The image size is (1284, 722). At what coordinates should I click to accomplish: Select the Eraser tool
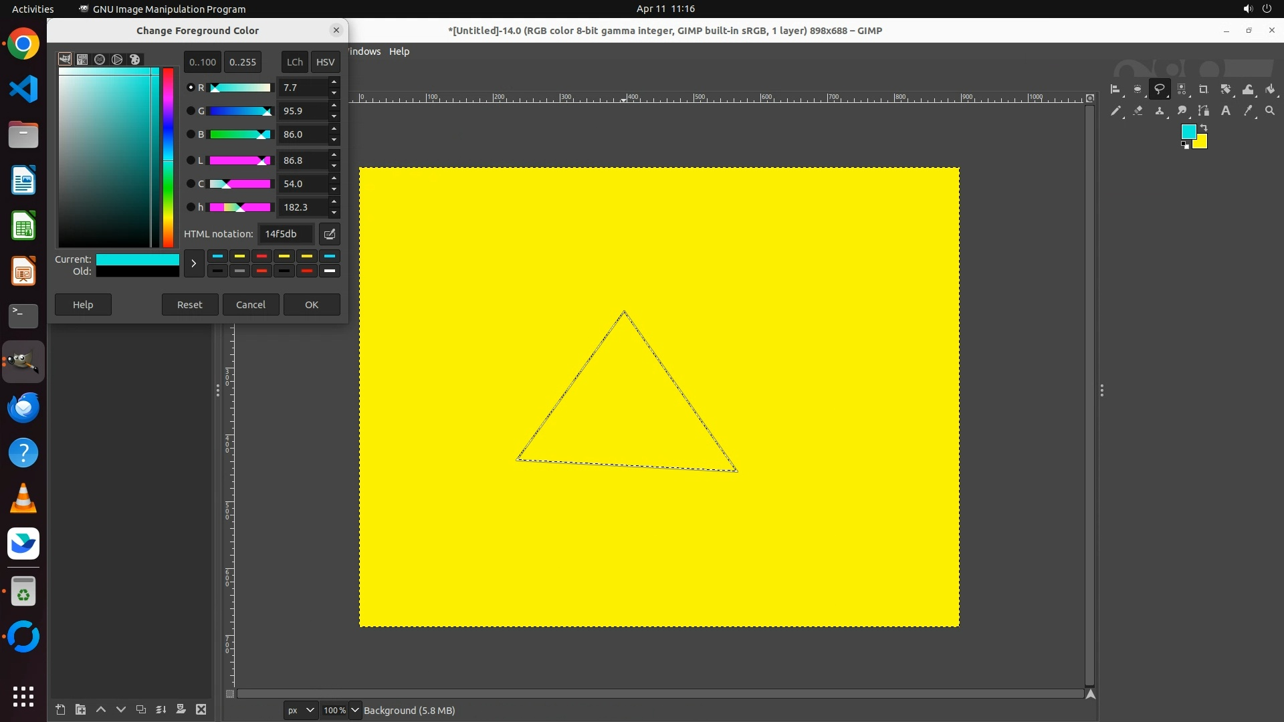tap(1138, 111)
